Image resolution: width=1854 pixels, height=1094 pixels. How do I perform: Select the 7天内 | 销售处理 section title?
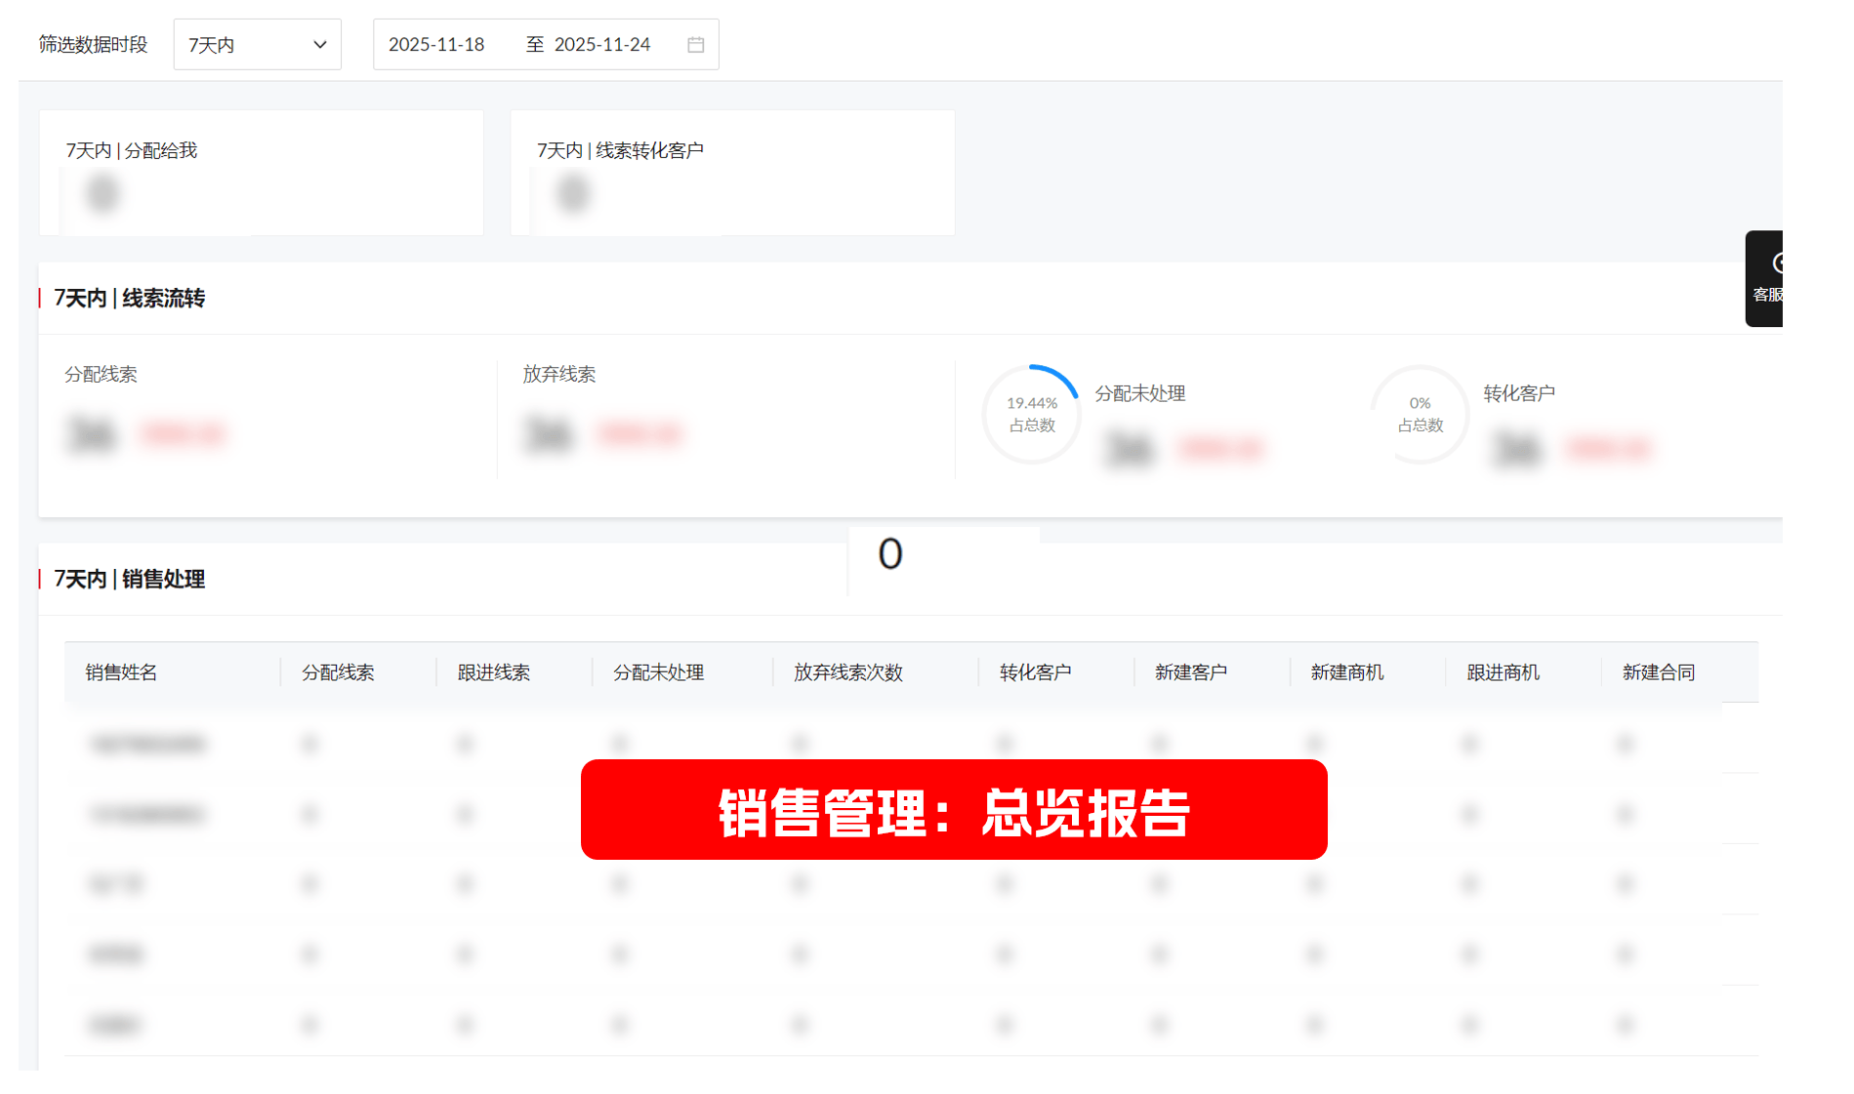point(129,580)
